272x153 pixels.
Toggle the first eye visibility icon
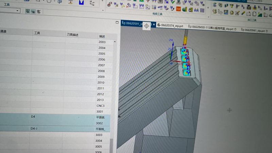28,11
